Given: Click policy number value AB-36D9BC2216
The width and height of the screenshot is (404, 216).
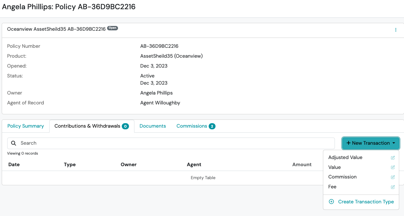Looking at the screenshot, I should click(159, 46).
